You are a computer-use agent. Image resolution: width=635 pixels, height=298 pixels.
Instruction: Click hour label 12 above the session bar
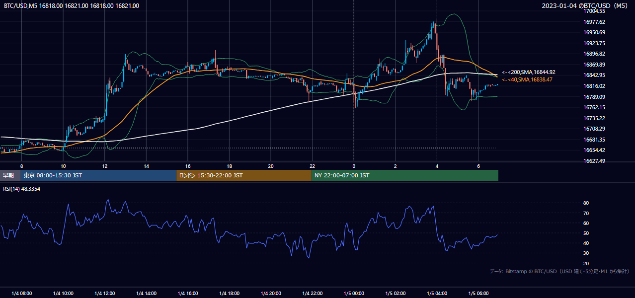point(105,166)
